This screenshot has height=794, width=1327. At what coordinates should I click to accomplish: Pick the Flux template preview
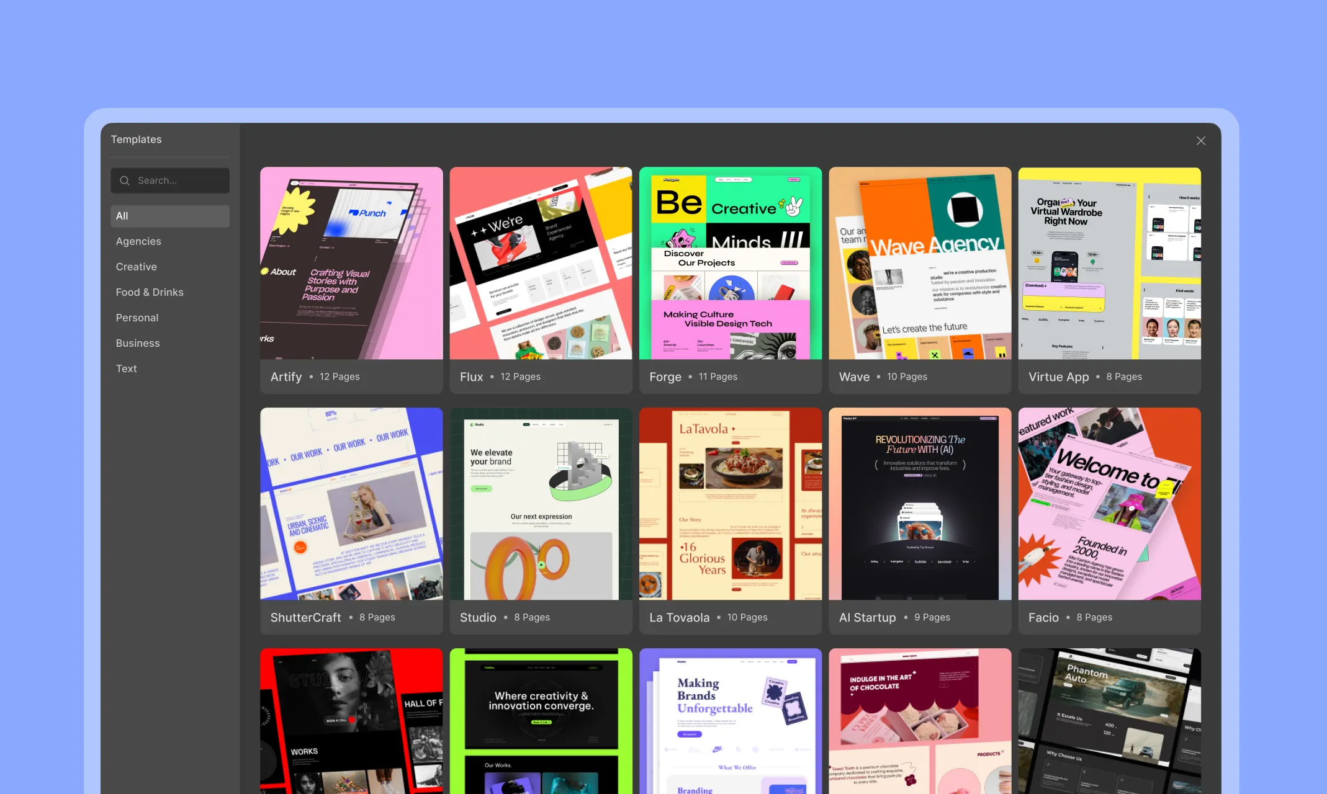click(x=541, y=263)
